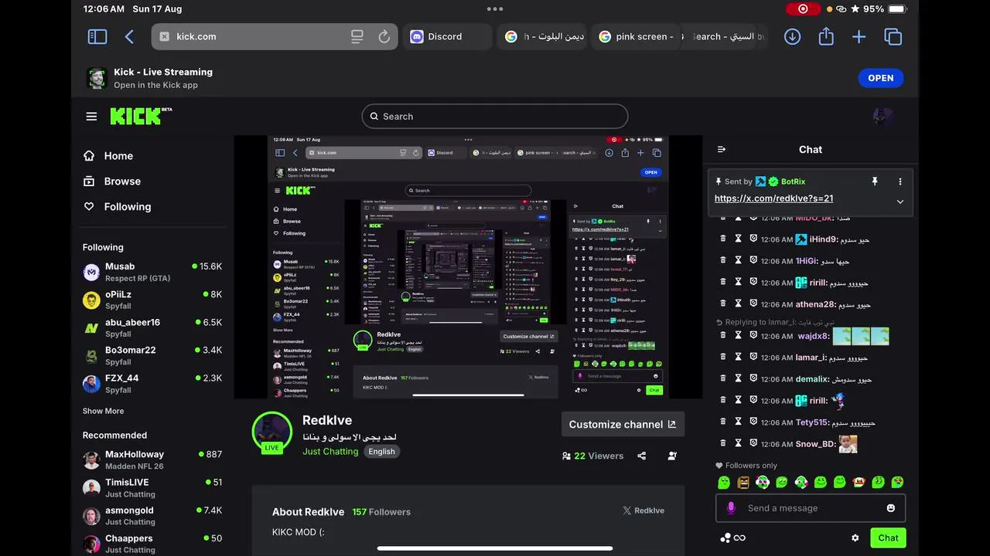Click the Kick logo
The height and width of the screenshot is (556, 990).
[141, 116]
